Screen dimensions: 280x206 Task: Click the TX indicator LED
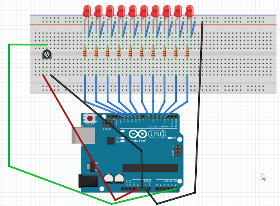[122, 138]
